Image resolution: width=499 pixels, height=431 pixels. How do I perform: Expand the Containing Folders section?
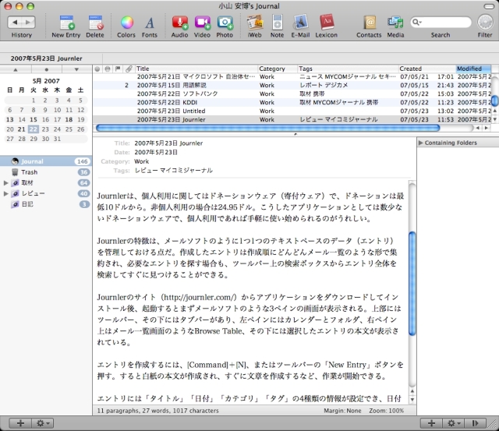point(421,143)
